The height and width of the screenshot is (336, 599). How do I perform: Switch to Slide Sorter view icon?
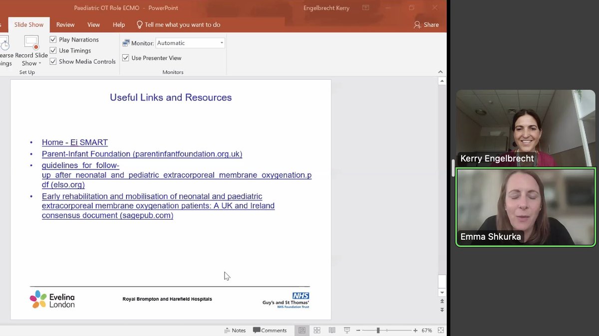click(x=317, y=330)
